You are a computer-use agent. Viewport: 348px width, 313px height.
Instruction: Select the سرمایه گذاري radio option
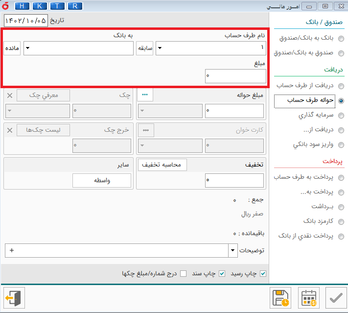click(x=341, y=116)
